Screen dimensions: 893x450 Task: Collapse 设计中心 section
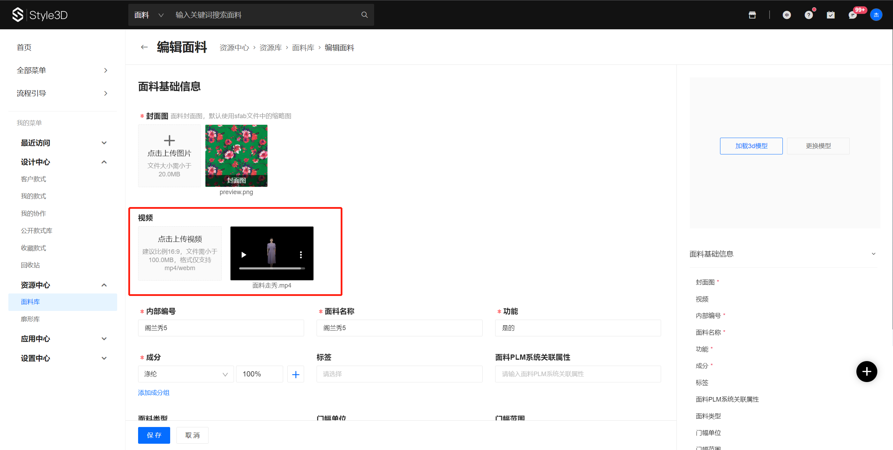point(104,162)
